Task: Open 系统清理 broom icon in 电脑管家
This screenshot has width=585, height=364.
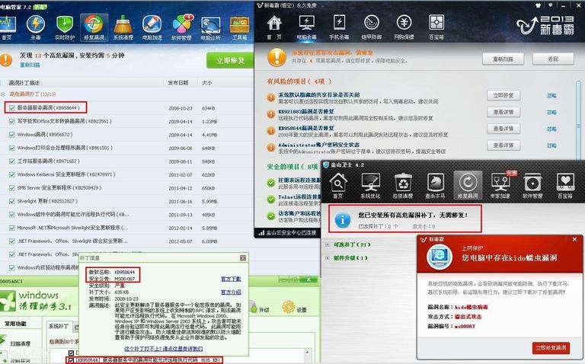Action: pos(122,26)
